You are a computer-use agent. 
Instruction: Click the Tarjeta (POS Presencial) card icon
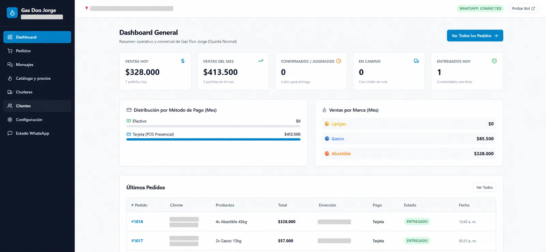[x=129, y=134]
